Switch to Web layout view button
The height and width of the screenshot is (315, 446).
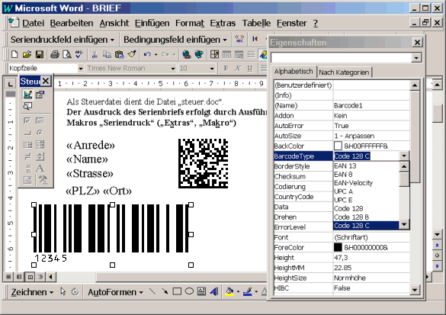[x=19, y=277]
